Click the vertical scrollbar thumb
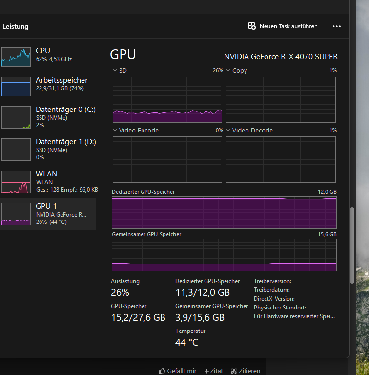The width and height of the screenshot is (369, 375). 352,245
